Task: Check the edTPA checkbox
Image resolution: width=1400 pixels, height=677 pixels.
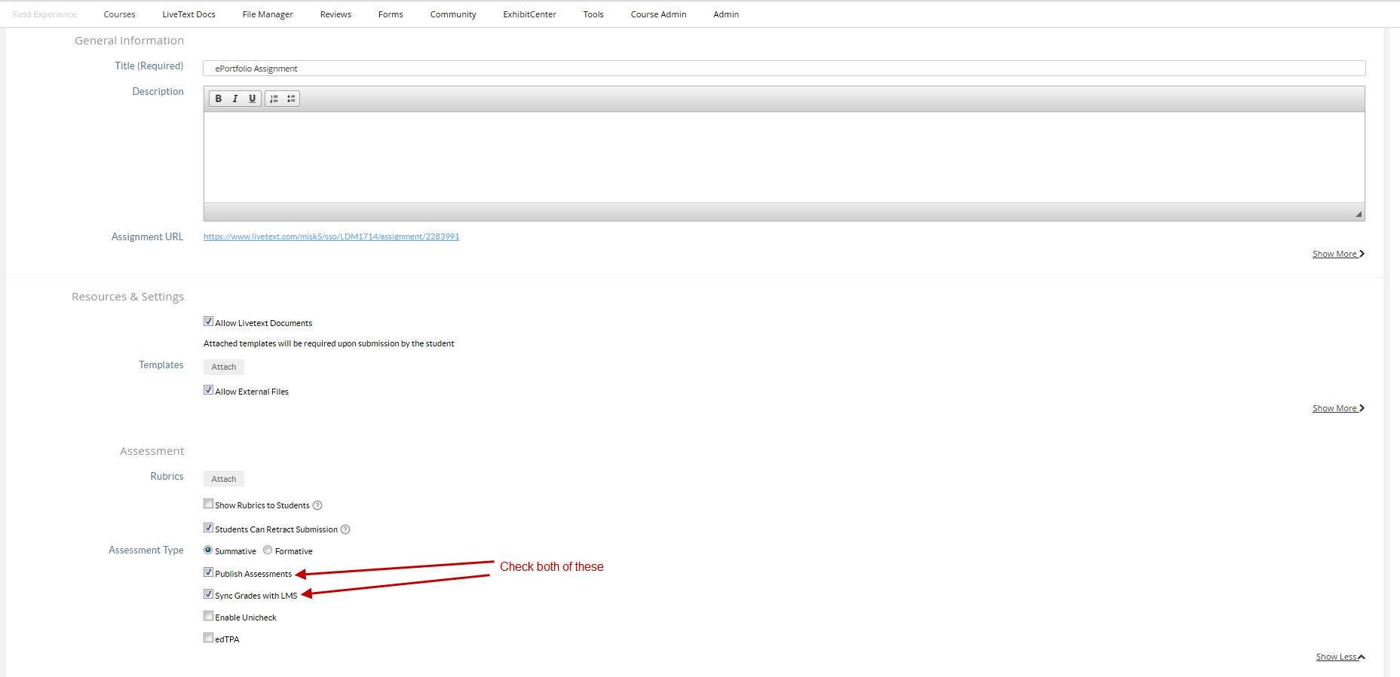Action: click(x=209, y=638)
